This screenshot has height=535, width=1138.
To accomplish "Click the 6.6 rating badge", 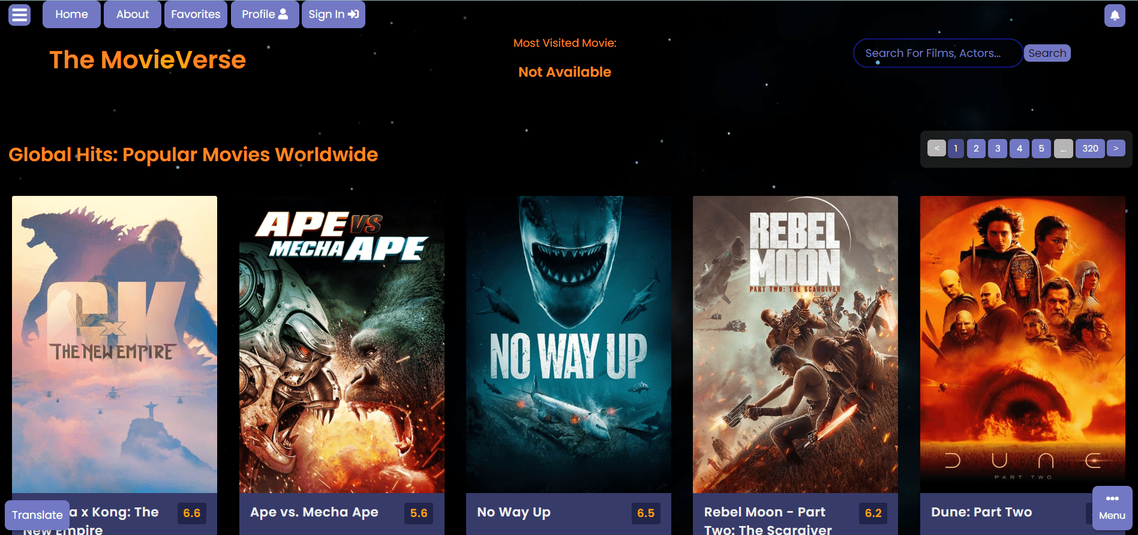I will pyautogui.click(x=192, y=513).
